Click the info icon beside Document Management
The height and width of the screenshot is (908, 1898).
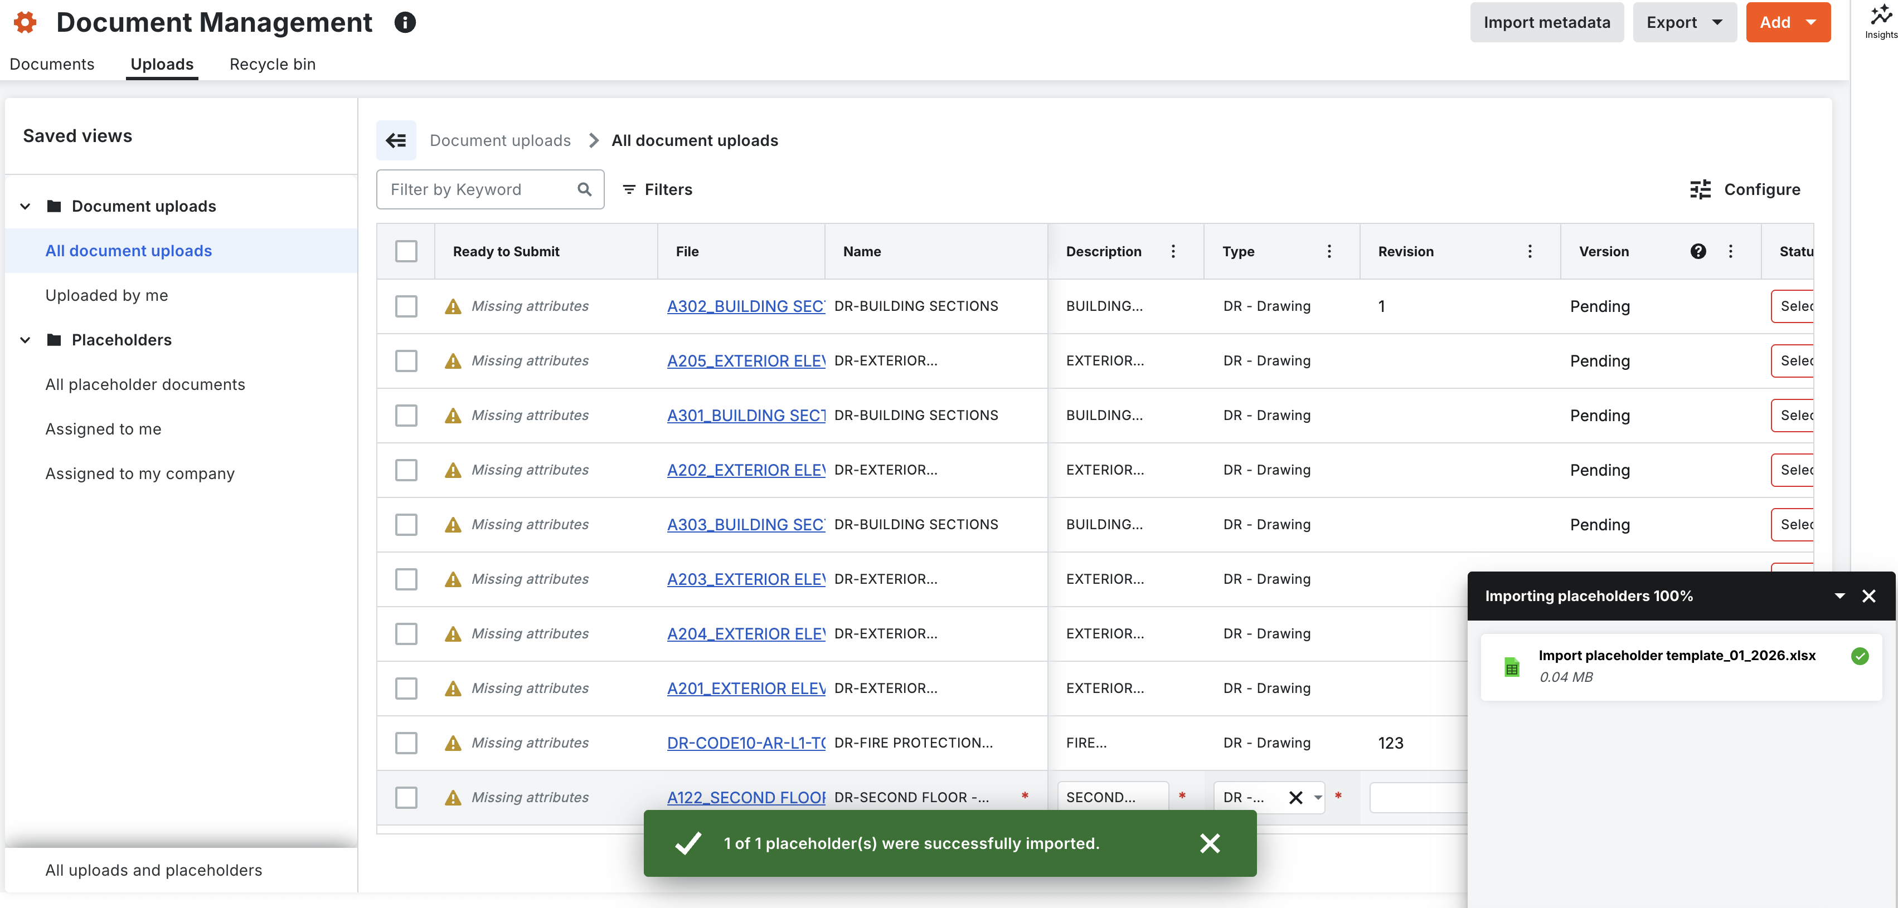pyautogui.click(x=405, y=22)
